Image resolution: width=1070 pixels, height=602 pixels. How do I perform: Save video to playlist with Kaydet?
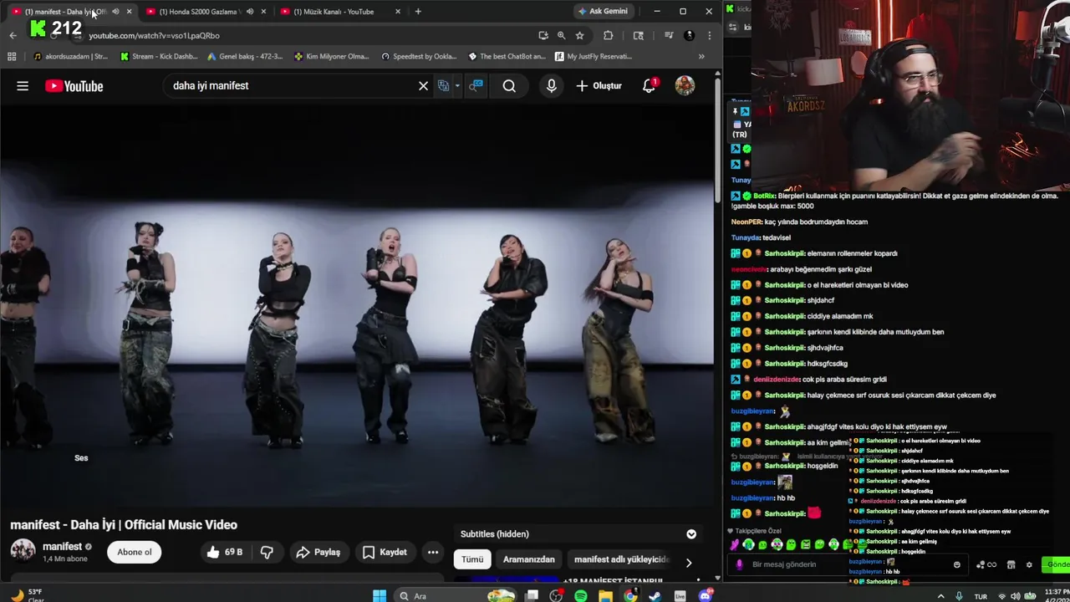click(x=385, y=552)
